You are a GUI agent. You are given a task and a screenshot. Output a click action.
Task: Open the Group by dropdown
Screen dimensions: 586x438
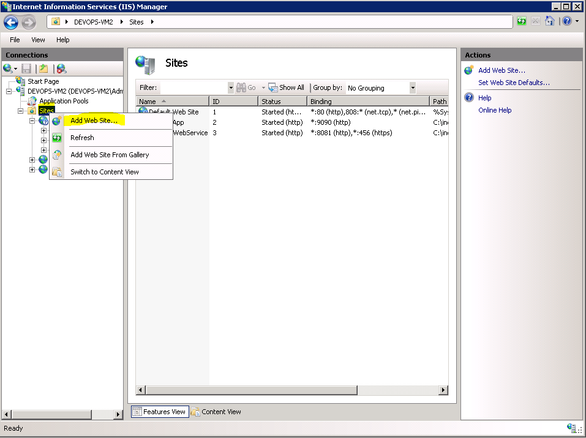point(412,88)
